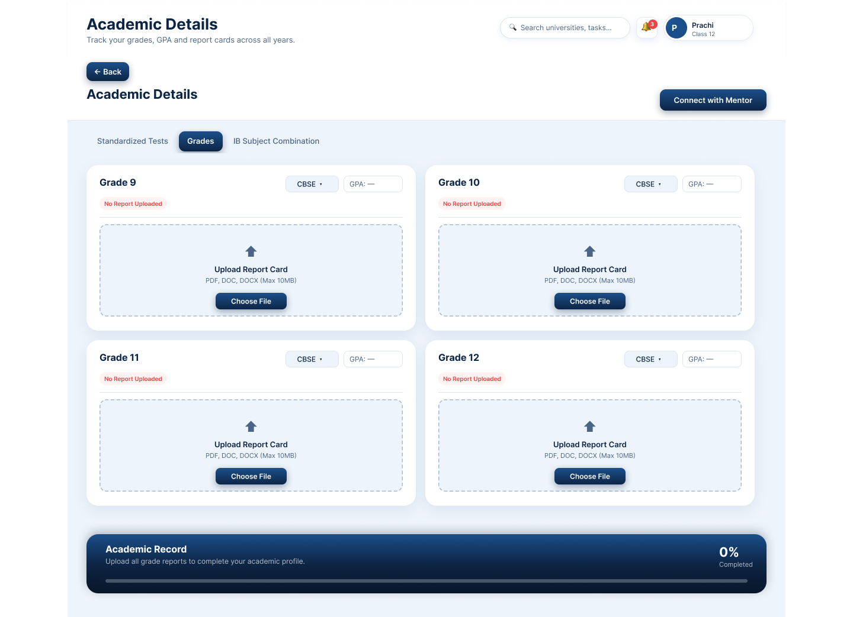Screen dimensions: 853x617
Task: Open Prachi's profile avatar
Action: pos(676,28)
